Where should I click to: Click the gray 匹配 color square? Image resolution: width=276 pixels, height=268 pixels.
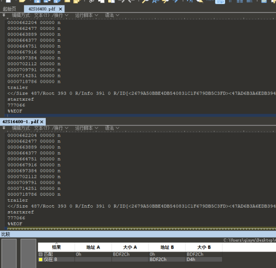[x=41, y=254]
